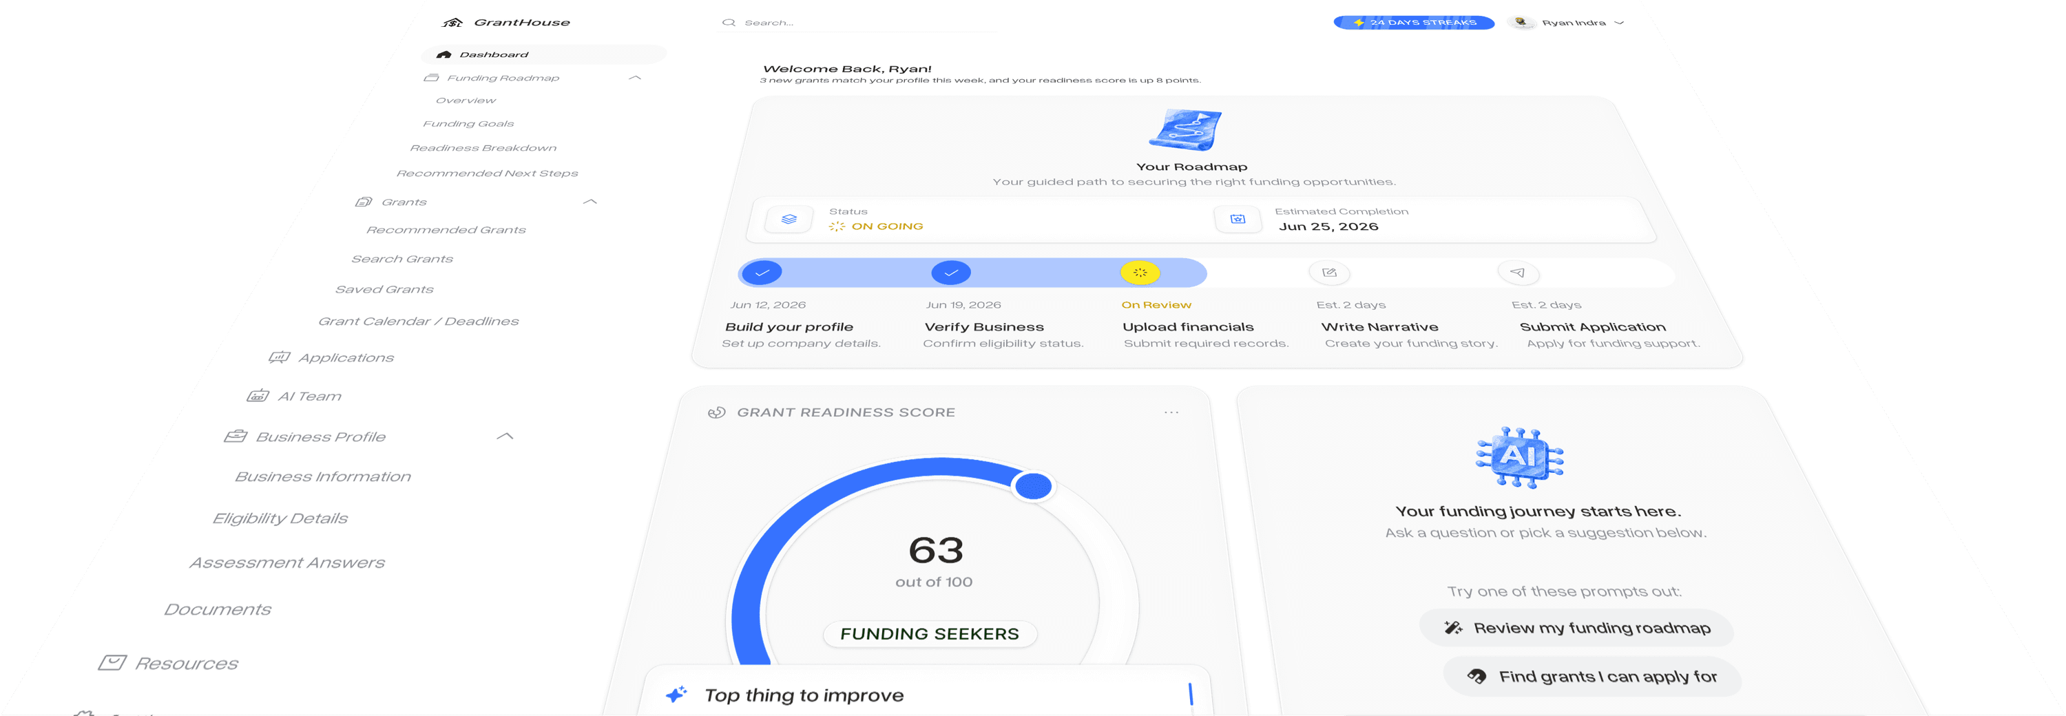Click the Estimated Completion calendar icon
2066x716 pixels.
coord(1238,219)
